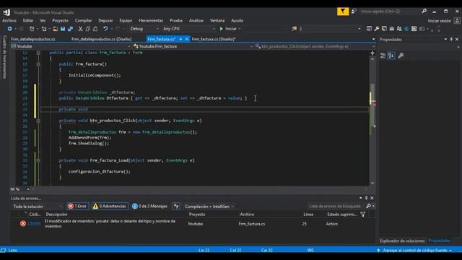Viewport: 462px width, 260px height.
Task: Open the Herramientas menu
Action: point(151,20)
